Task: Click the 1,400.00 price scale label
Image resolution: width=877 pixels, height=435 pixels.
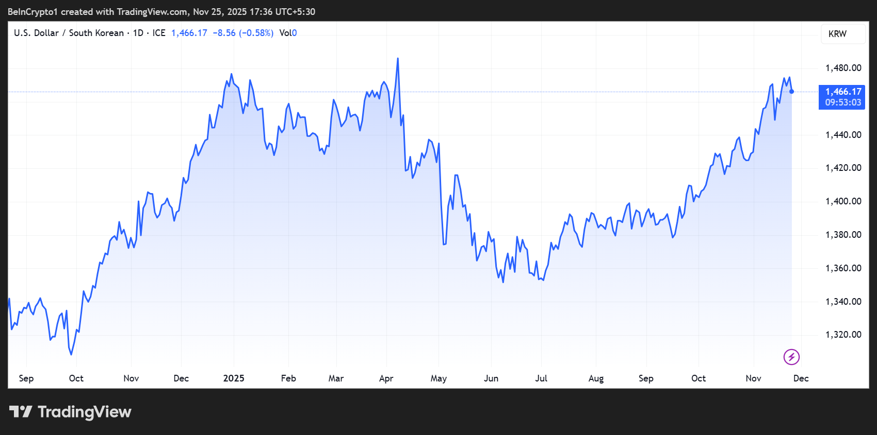Action: [x=843, y=201]
